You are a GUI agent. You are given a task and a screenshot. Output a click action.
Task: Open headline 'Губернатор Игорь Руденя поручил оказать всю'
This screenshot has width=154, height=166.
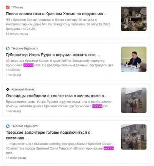(x=53, y=55)
